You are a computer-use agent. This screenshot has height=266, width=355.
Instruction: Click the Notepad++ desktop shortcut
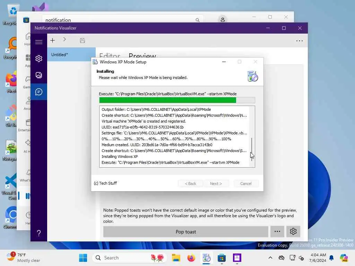(10, 150)
